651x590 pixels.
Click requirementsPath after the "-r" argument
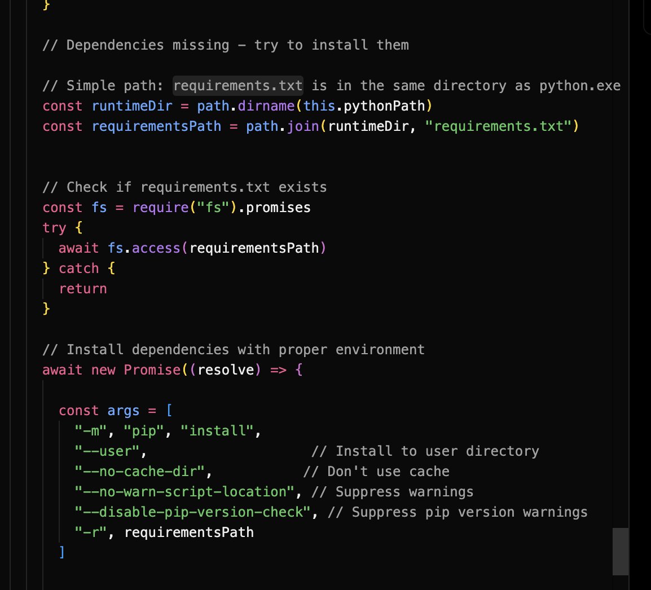coord(189,532)
